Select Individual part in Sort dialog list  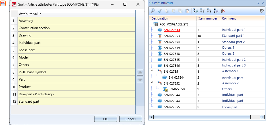[76, 43]
